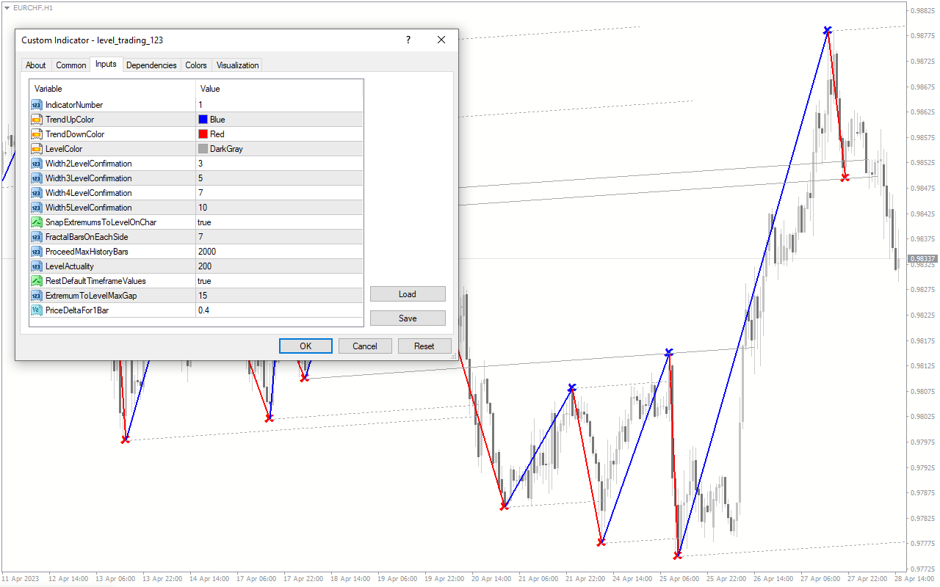Click the LevelColor color-type icon
This screenshot has width=940, height=587.
click(x=37, y=149)
